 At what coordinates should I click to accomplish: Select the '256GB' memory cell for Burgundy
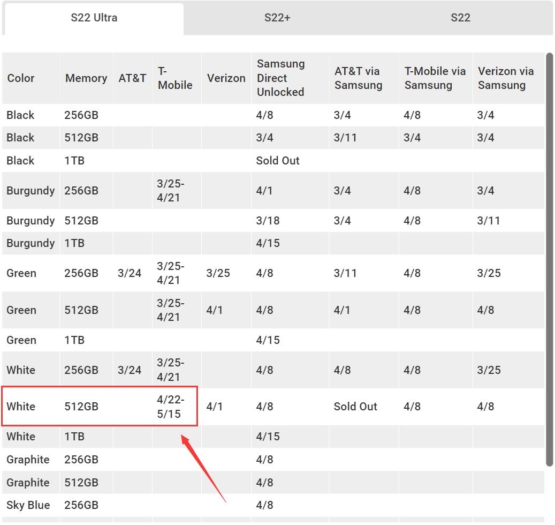tap(81, 191)
